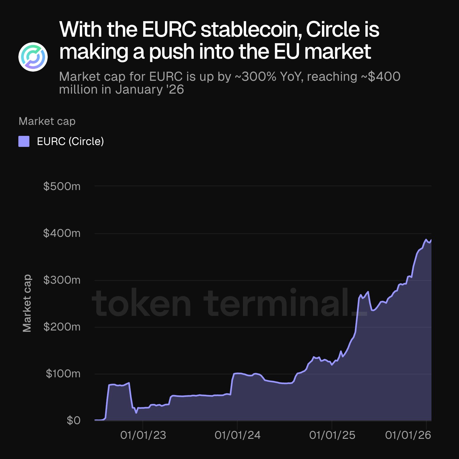
Task: Select the 01/01/24 date on the x-axis
Action: [237, 435]
